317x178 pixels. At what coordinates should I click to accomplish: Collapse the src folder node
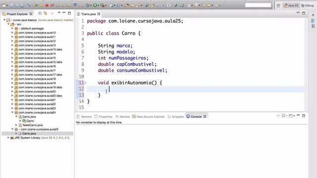coord(8,24)
